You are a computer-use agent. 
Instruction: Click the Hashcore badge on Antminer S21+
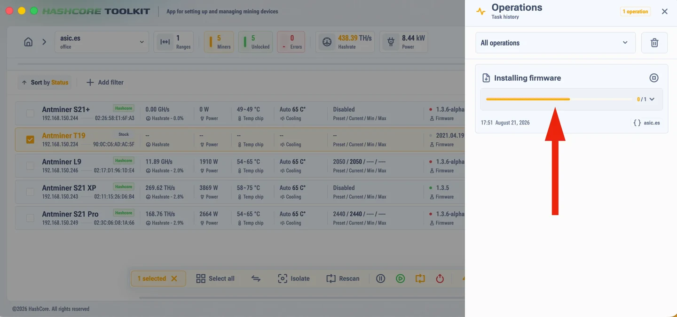(124, 108)
